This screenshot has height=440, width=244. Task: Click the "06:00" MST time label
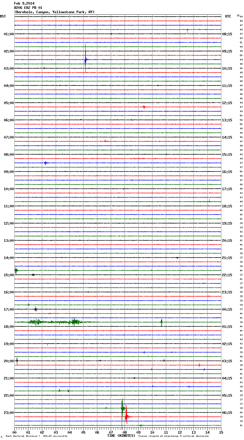[x=9, y=120]
